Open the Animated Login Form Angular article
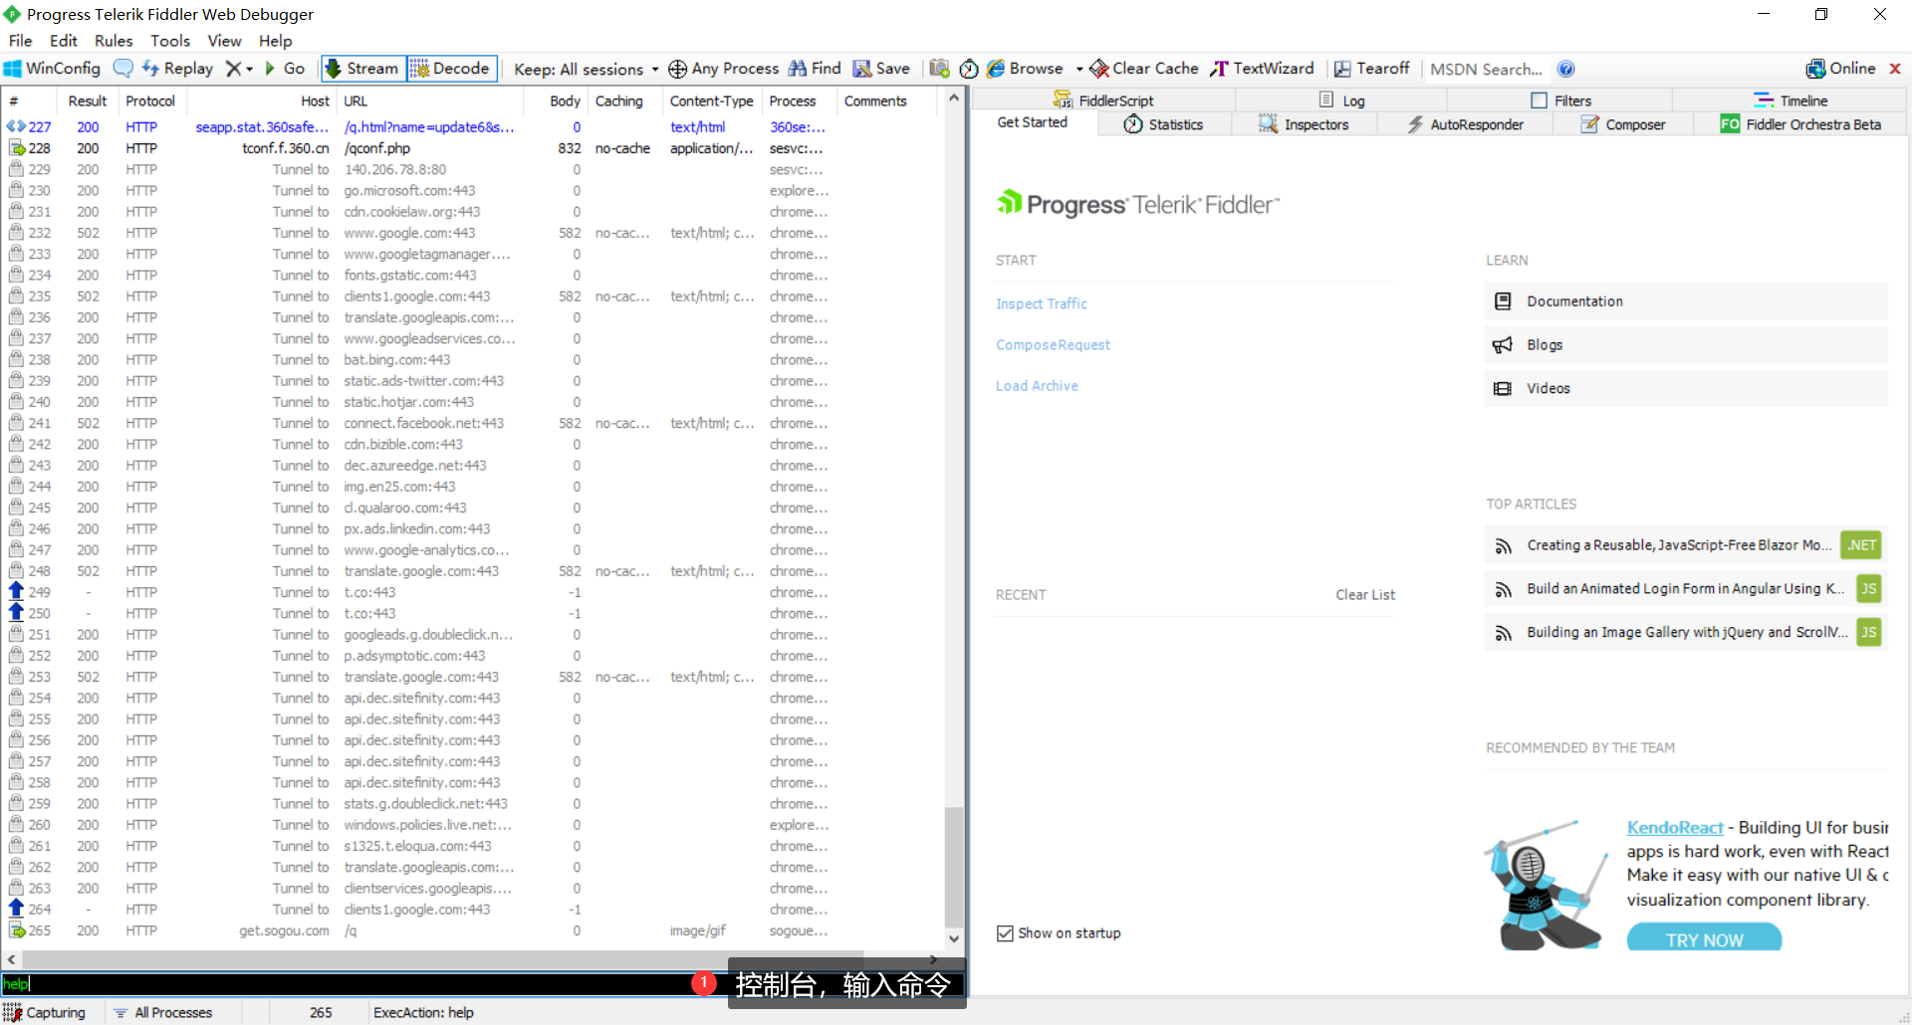1912x1025 pixels. point(1685,589)
